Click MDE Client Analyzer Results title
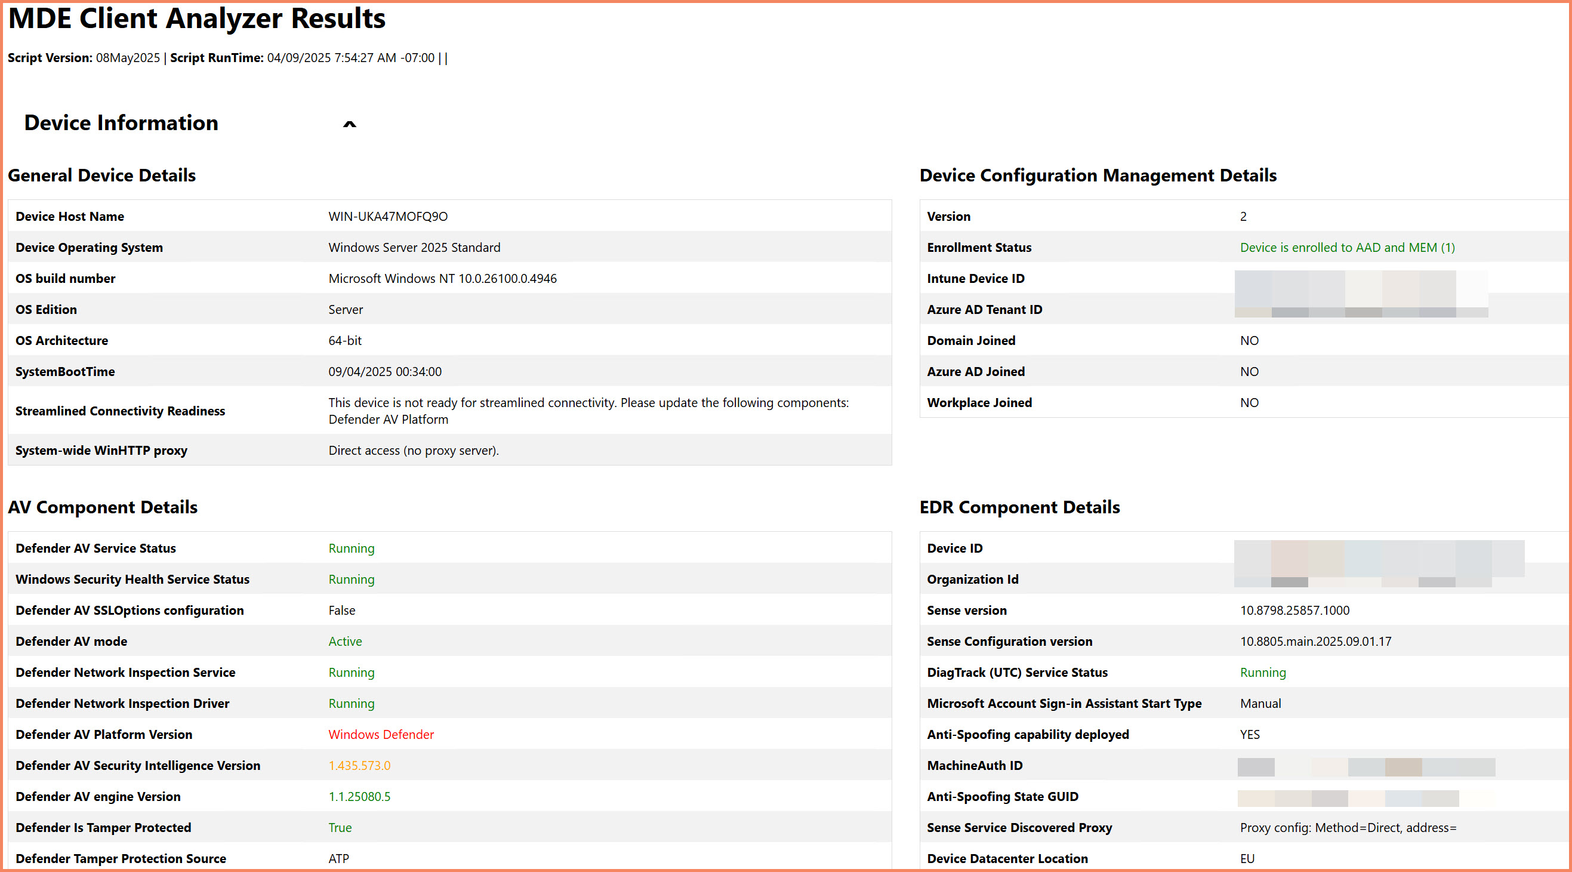1572x872 pixels. tap(196, 19)
